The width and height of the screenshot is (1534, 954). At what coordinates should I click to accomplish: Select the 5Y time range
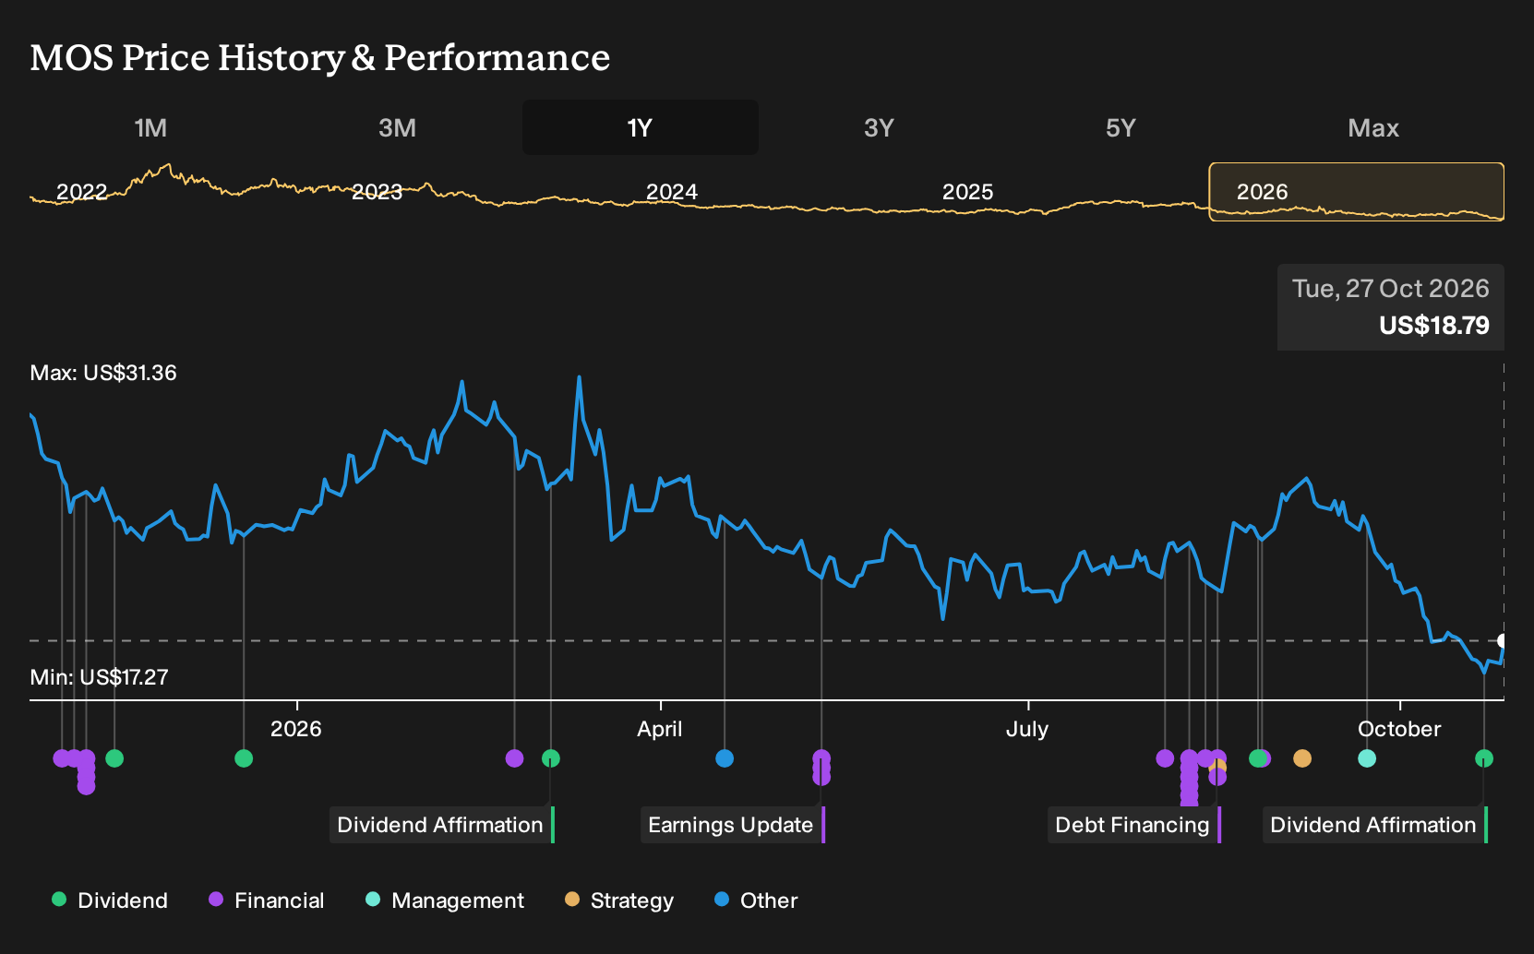click(1121, 128)
